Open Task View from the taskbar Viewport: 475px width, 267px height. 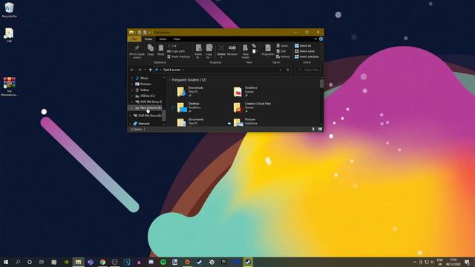[x=42, y=262]
